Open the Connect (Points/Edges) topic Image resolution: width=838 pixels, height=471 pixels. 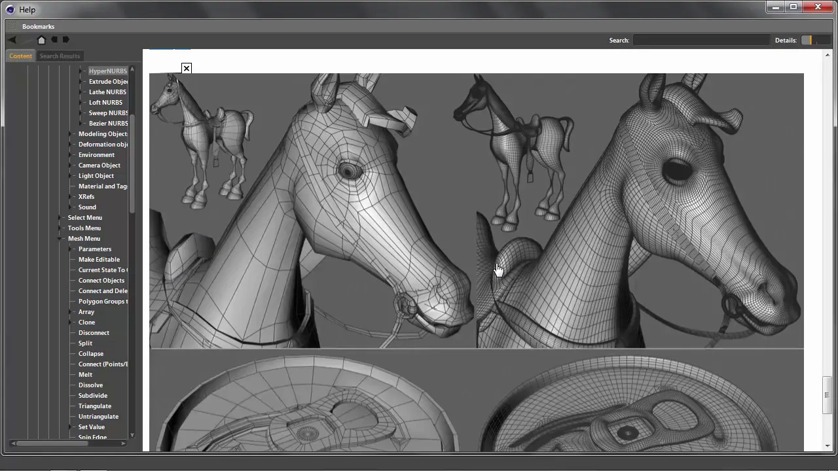pos(103,364)
